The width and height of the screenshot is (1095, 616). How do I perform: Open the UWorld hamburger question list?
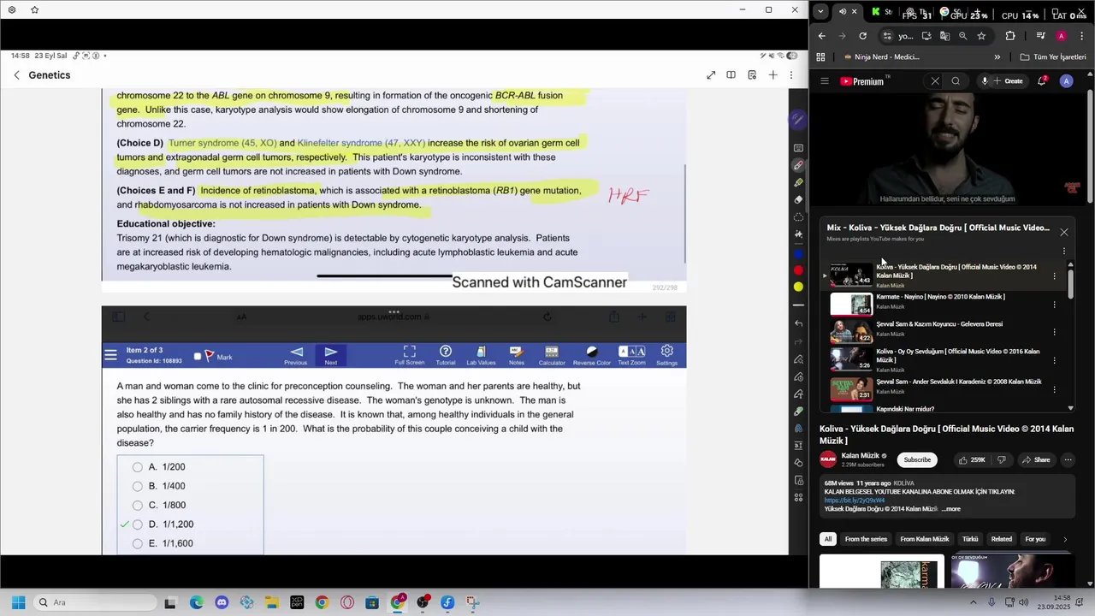click(110, 355)
